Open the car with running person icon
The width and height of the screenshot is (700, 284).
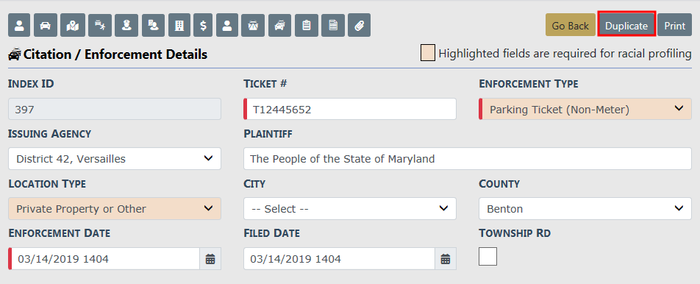99,26
